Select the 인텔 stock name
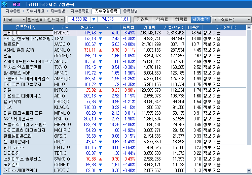252x175 pixels. tap(7, 90)
